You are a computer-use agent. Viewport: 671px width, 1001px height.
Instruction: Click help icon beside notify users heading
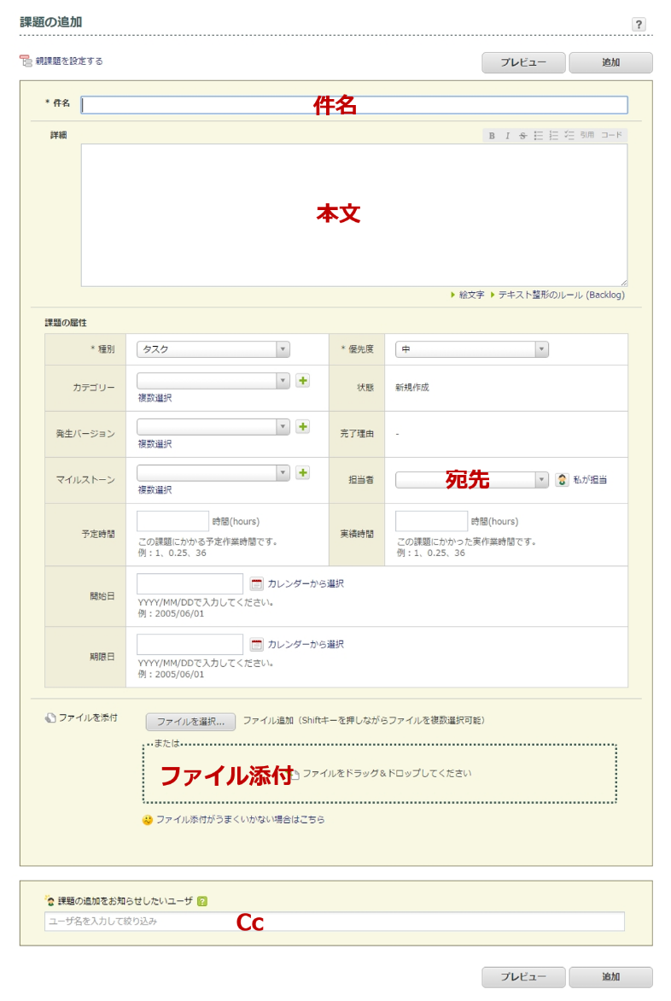(x=202, y=901)
